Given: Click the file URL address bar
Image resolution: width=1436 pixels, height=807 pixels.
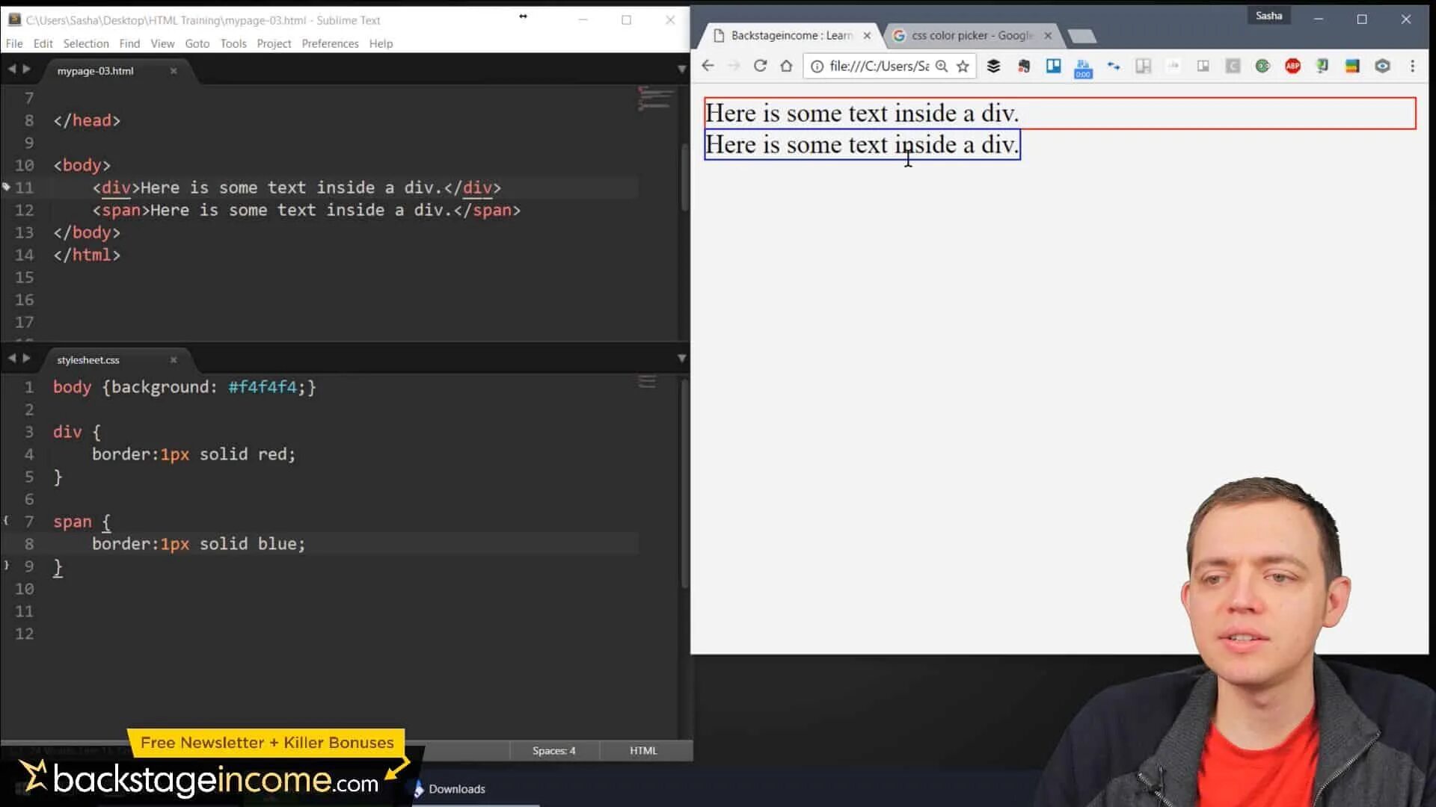Looking at the screenshot, I should click(878, 67).
